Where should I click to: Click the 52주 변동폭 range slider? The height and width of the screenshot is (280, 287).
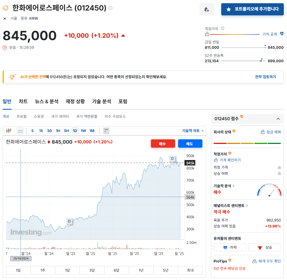click(243, 61)
